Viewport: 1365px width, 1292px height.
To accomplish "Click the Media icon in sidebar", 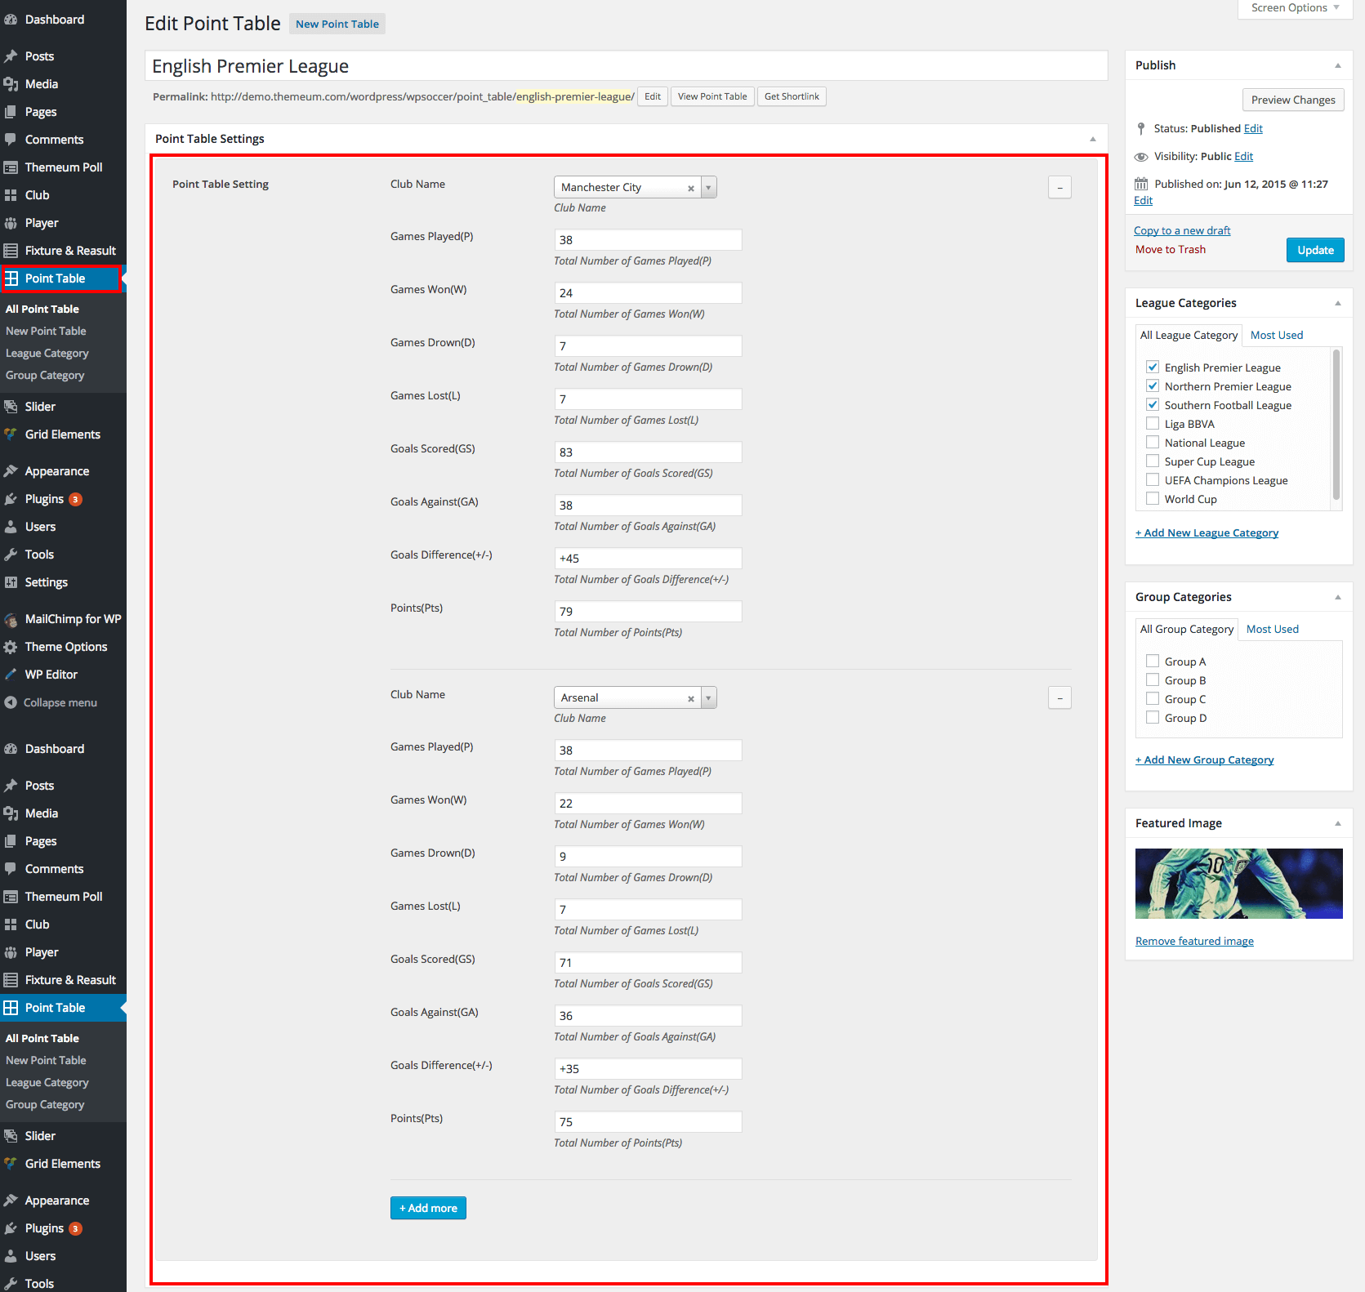I will coord(11,84).
